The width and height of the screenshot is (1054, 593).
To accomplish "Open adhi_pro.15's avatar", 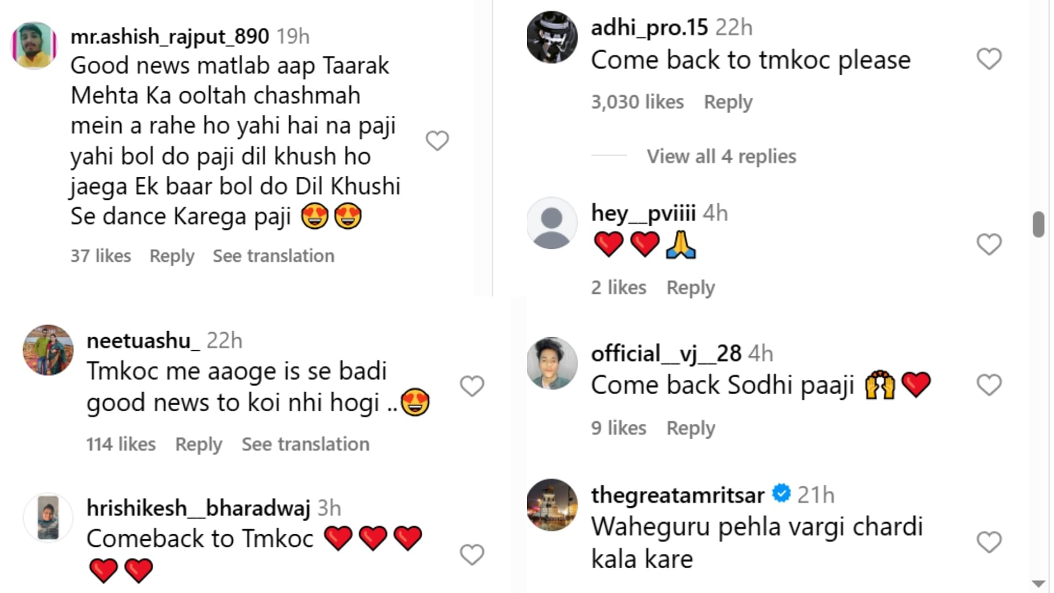I will [x=552, y=37].
